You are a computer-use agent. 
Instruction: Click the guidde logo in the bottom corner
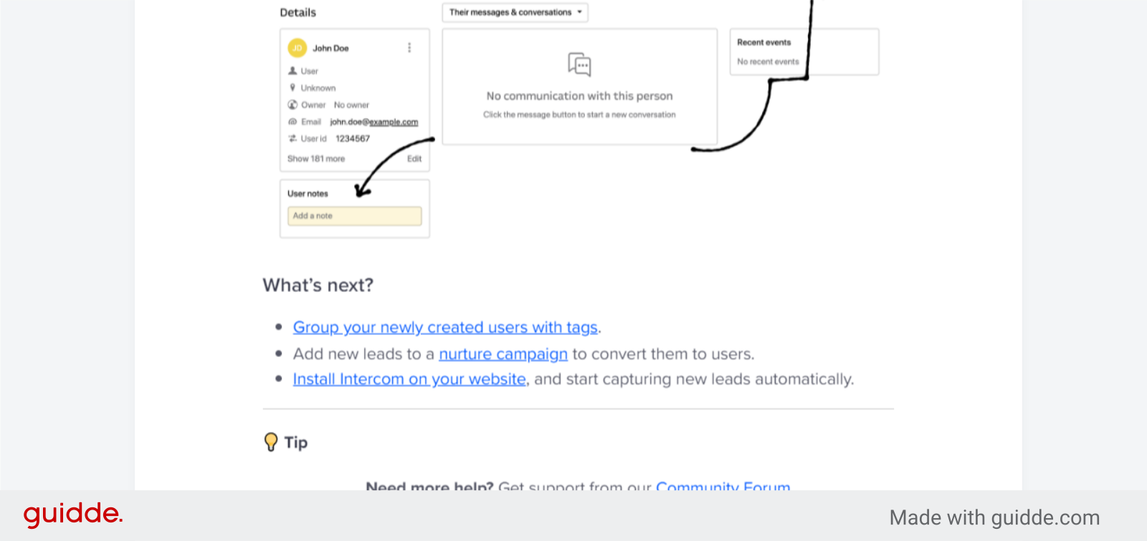[72, 514]
